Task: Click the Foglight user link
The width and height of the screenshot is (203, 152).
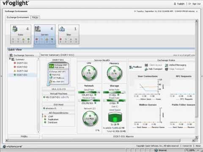Action: point(181,4)
